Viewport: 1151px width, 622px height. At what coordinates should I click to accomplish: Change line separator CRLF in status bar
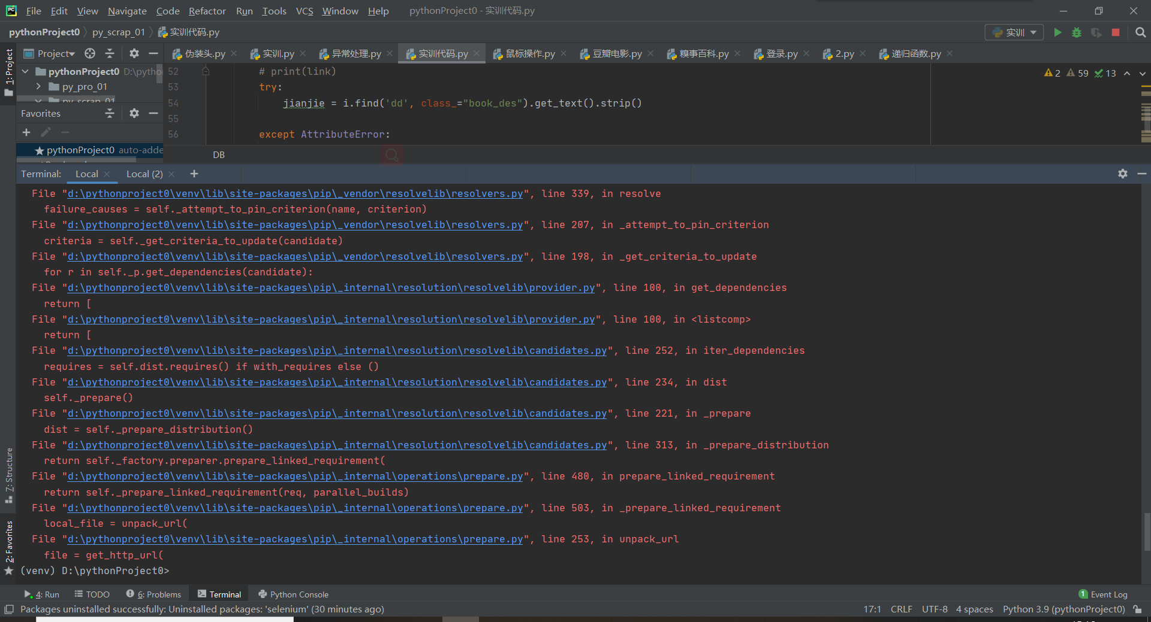click(x=901, y=609)
